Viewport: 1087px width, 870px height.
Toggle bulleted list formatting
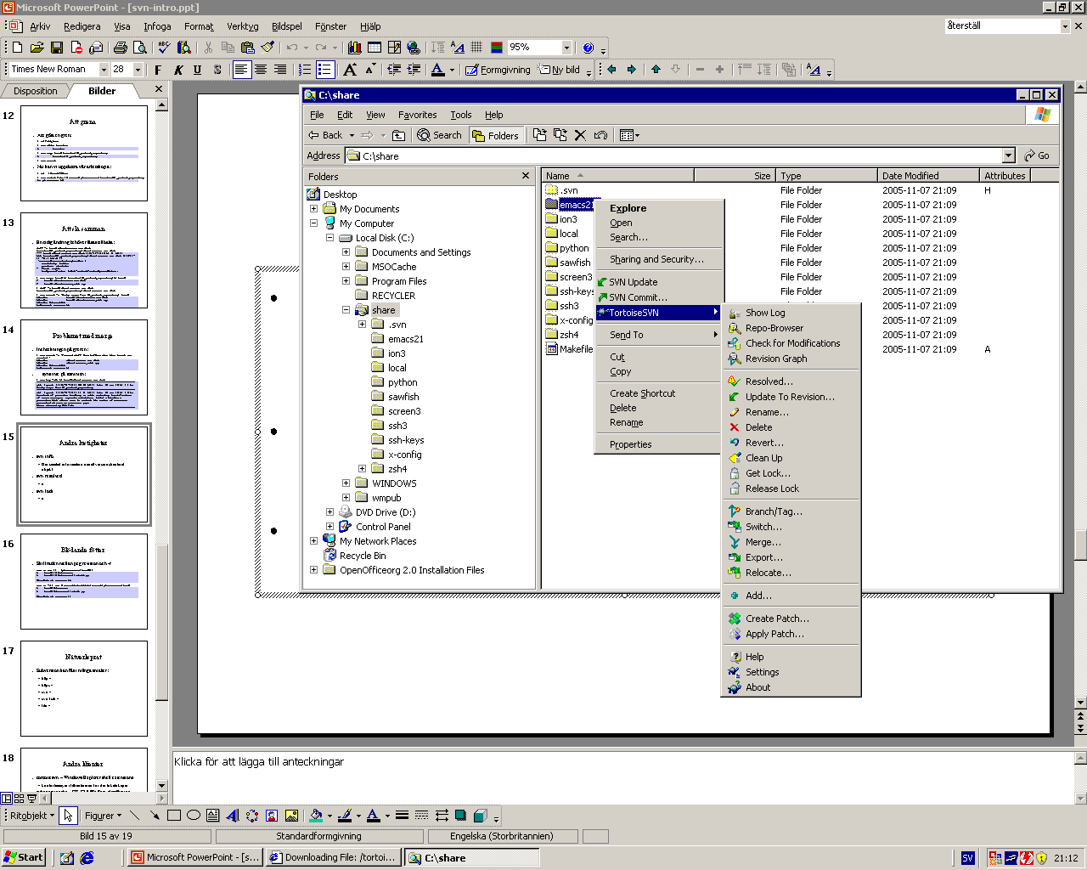point(325,70)
